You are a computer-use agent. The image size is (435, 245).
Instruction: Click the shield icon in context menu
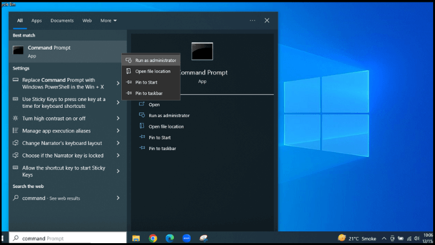click(x=129, y=60)
